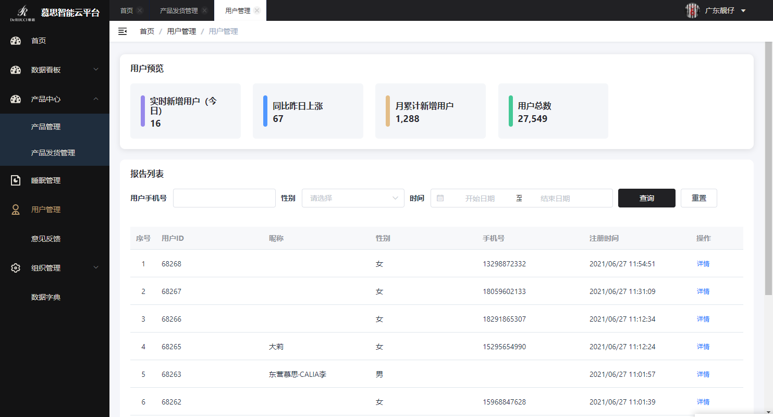Click the 用户总数 stat card

tap(553, 111)
